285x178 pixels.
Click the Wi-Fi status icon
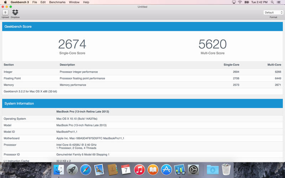coord(240,2)
